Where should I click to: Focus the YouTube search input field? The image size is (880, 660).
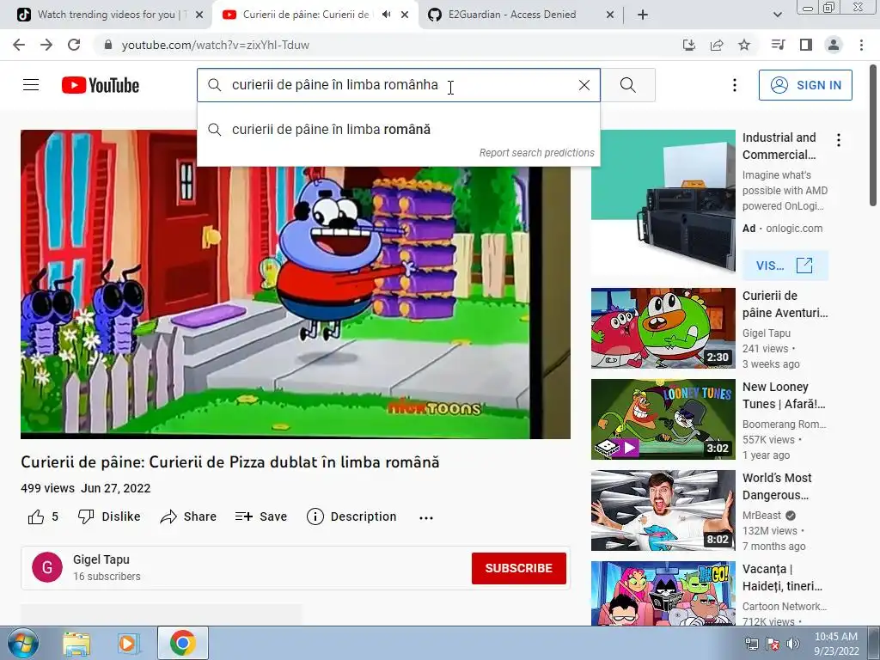399,85
